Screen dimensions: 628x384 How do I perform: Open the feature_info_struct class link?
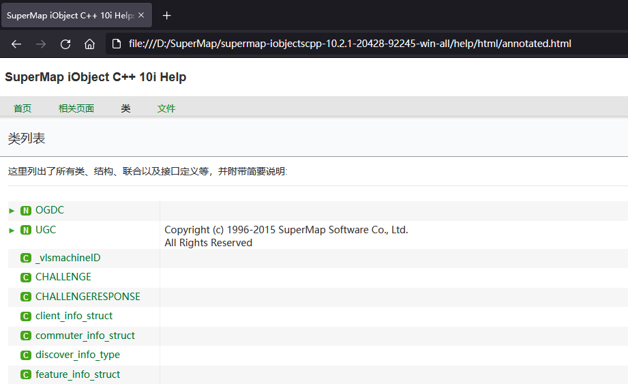[78, 374]
